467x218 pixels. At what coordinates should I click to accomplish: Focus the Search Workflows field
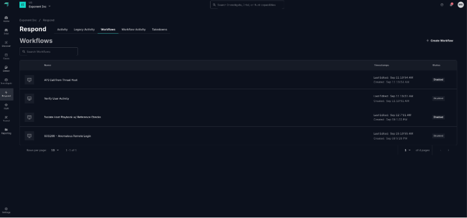tap(48, 52)
